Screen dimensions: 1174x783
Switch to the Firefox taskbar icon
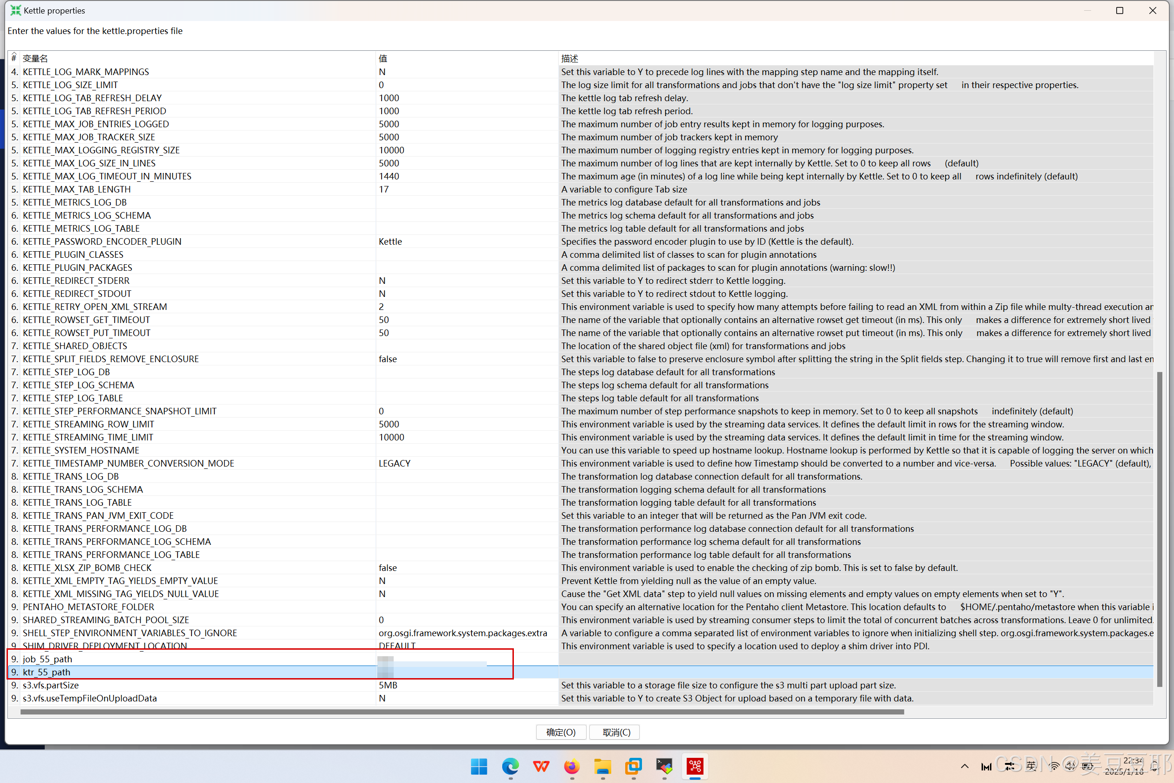pyautogui.click(x=572, y=766)
